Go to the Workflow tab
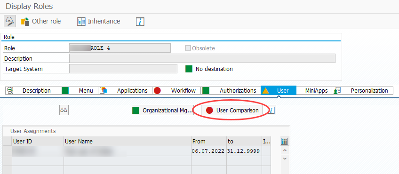The width and height of the screenshot is (399, 174). click(x=176, y=91)
